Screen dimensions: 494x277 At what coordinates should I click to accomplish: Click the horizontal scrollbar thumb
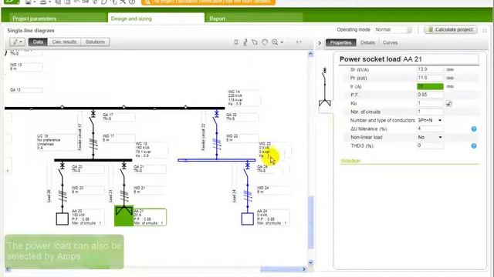pos(281,269)
